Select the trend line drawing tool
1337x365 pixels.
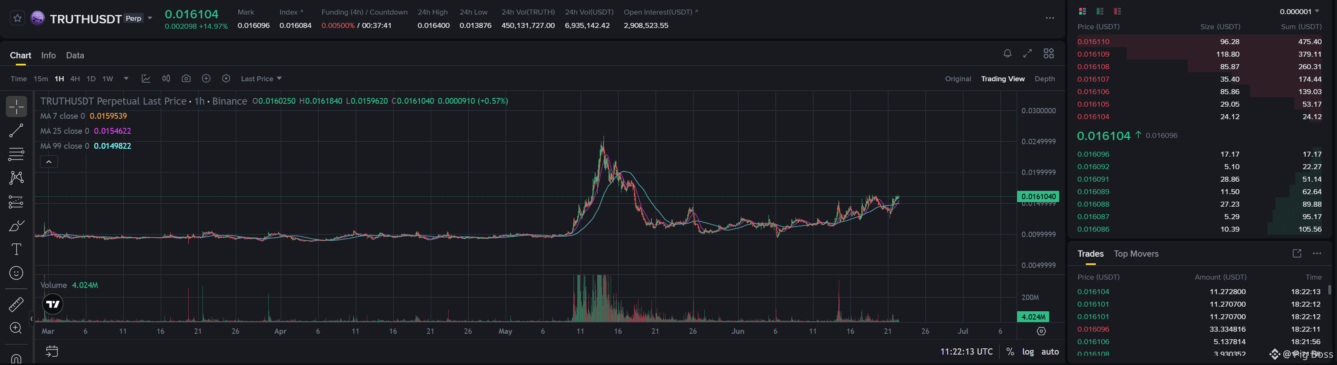[16, 130]
